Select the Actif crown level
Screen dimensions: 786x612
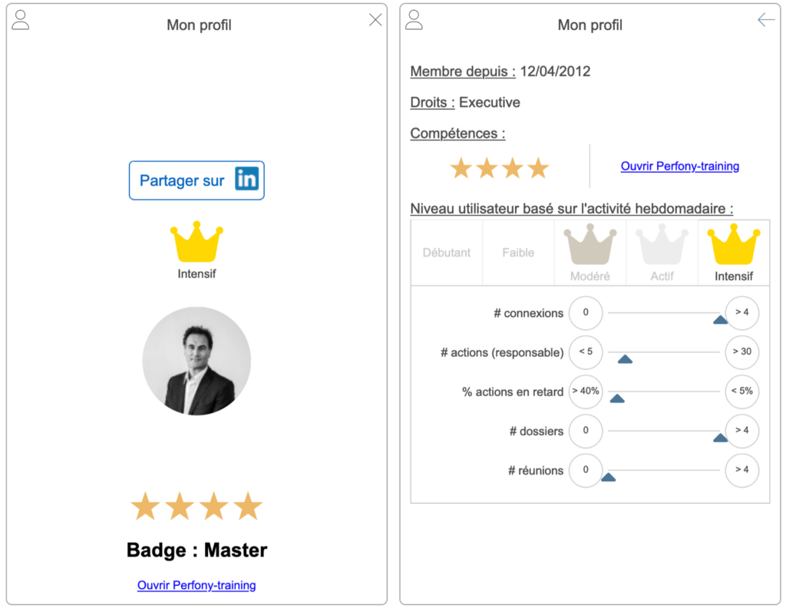[x=662, y=246]
